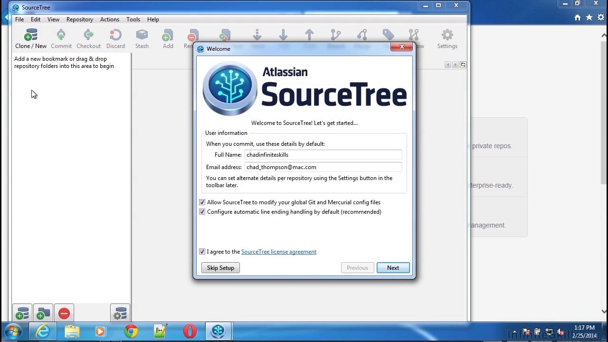The width and height of the screenshot is (608, 342).
Task: Open the File menu
Action: [19, 19]
